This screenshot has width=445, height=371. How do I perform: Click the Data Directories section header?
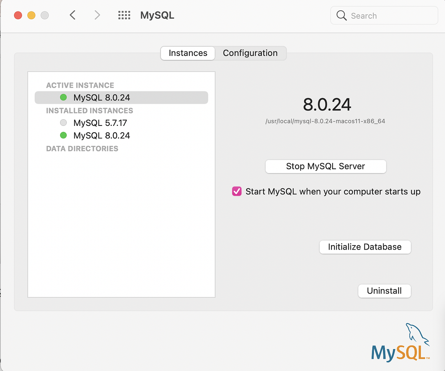[x=82, y=148]
